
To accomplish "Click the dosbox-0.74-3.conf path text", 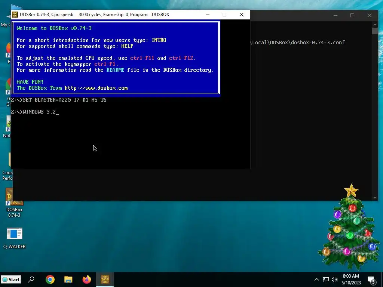I will pos(297,43).
